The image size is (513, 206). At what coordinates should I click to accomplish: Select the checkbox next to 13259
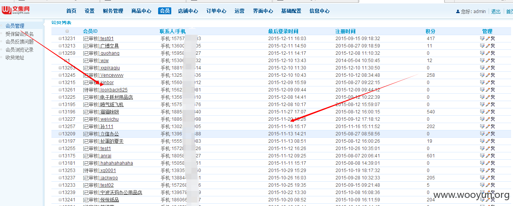pos(60,53)
